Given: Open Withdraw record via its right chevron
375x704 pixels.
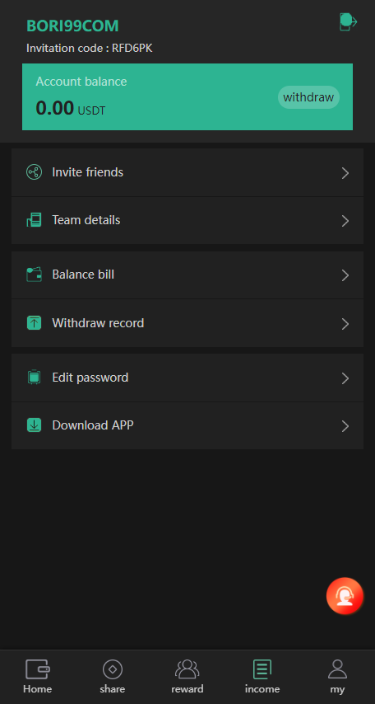Looking at the screenshot, I should (x=345, y=324).
